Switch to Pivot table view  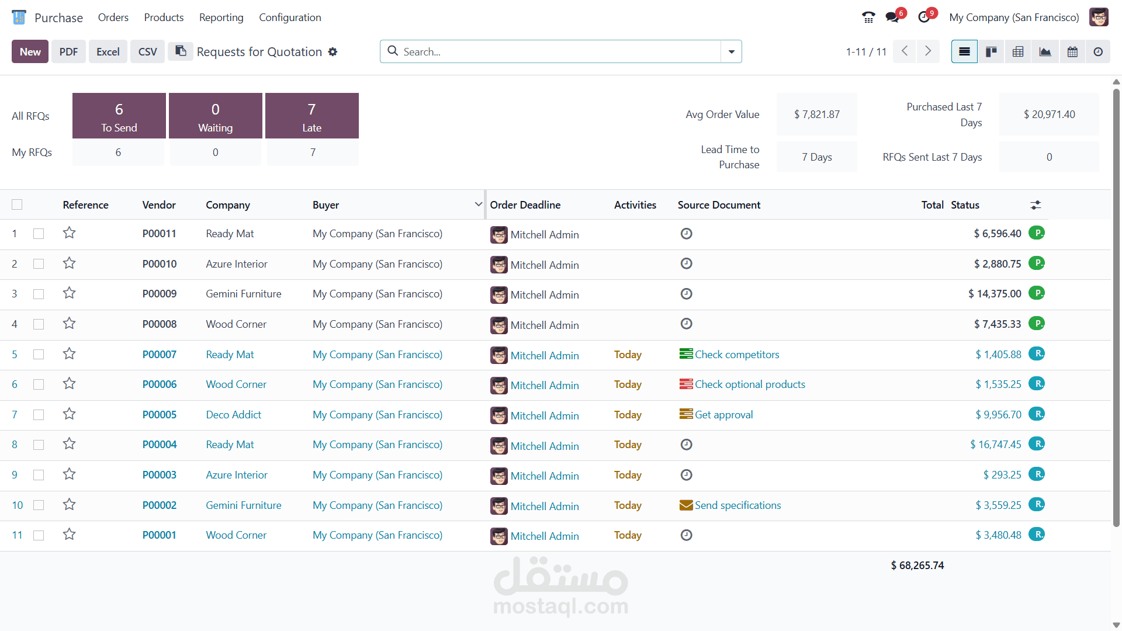pos(1018,52)
